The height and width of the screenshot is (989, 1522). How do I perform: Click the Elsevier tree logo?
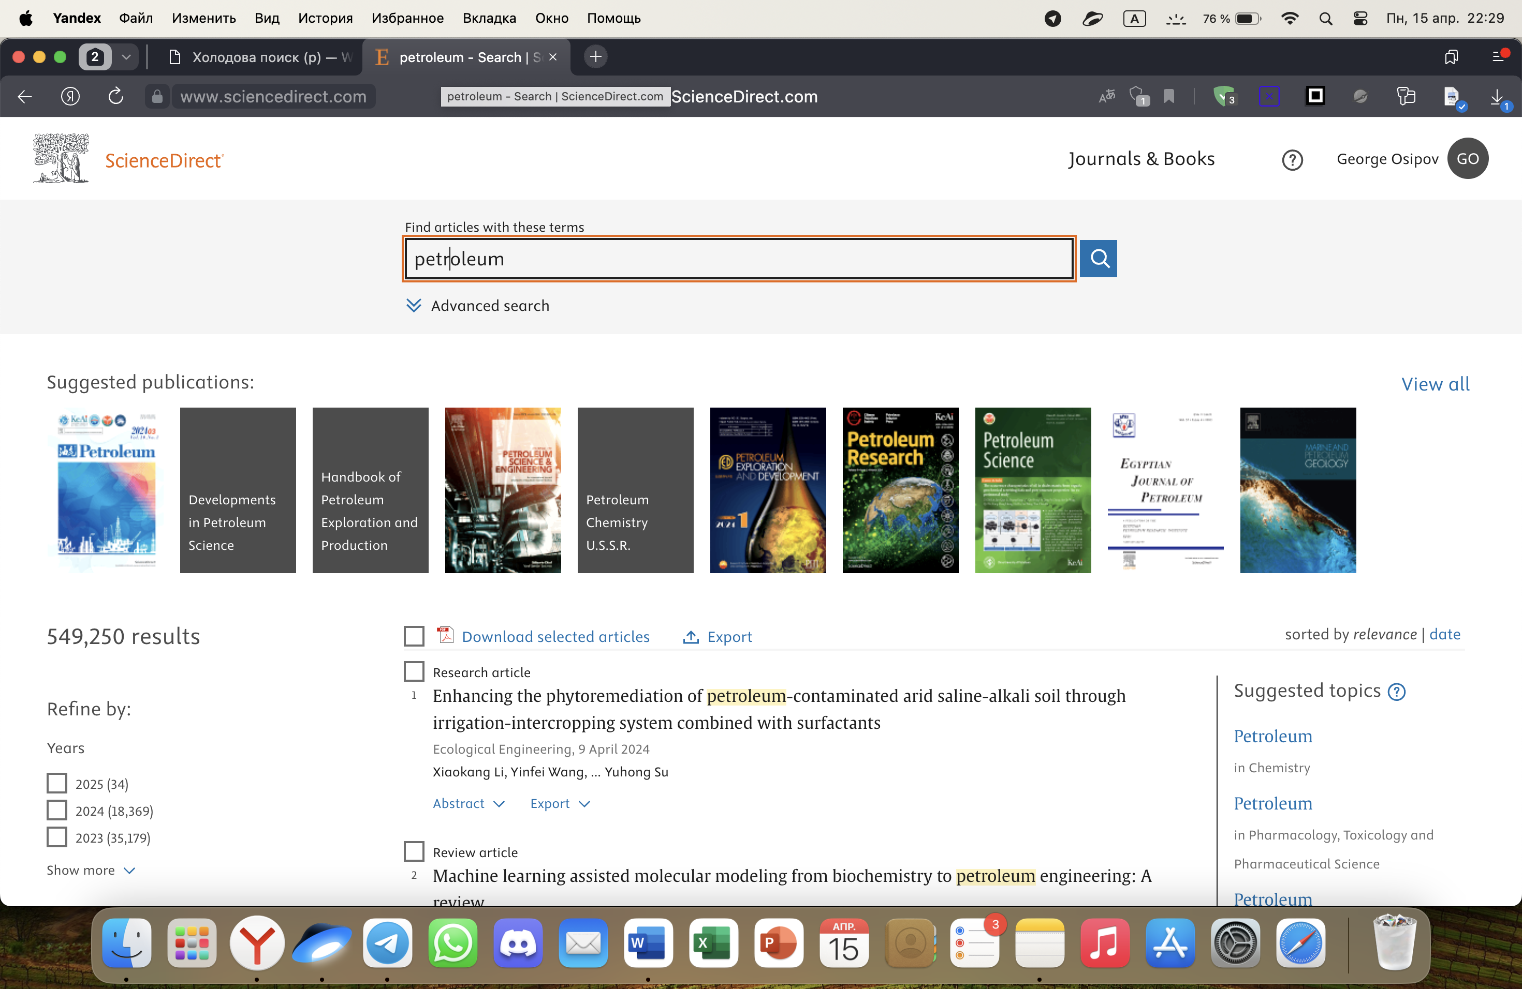coord(61,158)
